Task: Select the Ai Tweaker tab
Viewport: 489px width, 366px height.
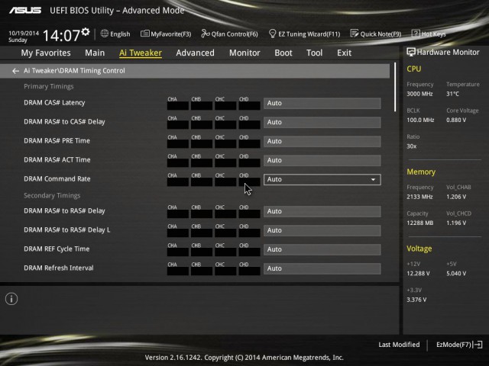Action: pyautogui.click(x=141, y=53)
